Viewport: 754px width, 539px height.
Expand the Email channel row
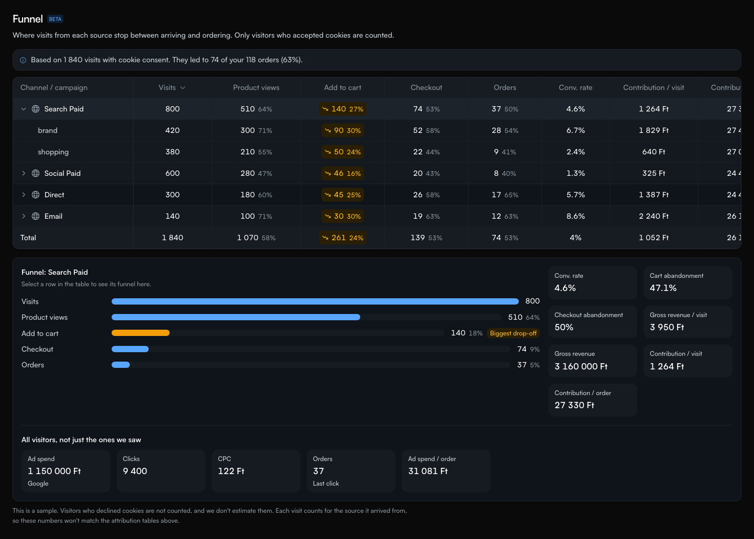coord(24,216)
